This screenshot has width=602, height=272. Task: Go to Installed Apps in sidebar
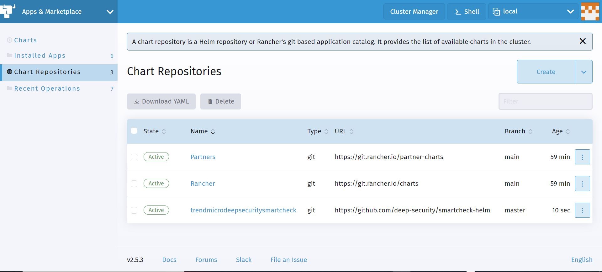pyautogui.click(x=40, y=56)
